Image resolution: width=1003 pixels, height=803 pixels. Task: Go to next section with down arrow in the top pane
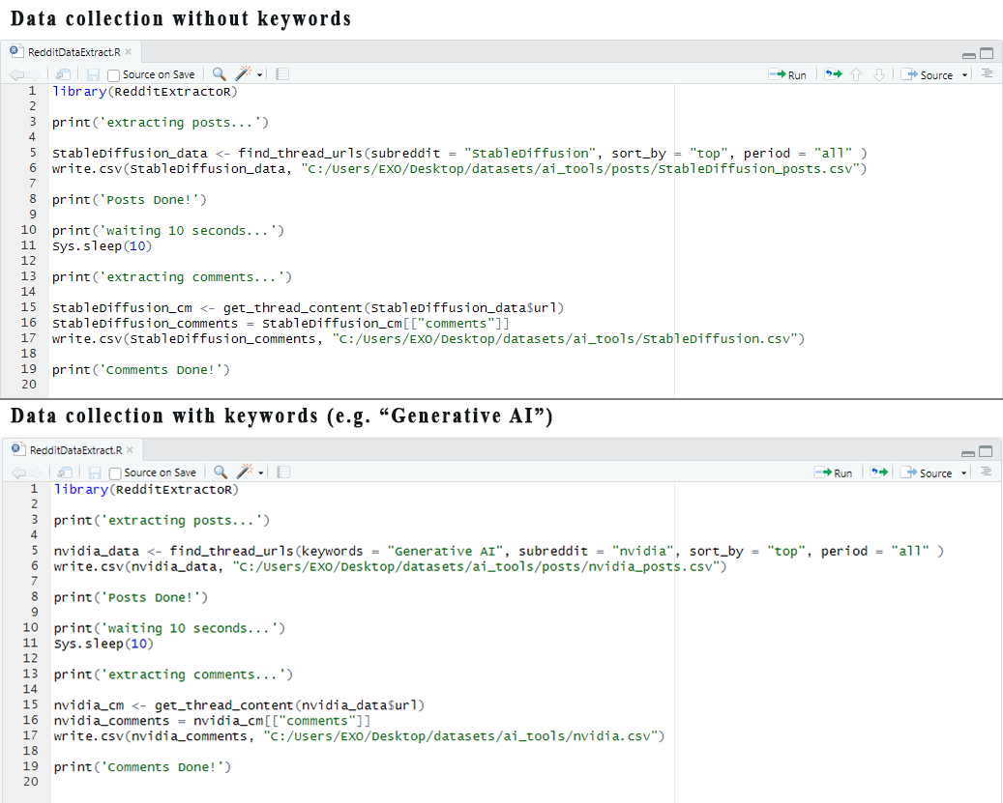pyautogui.click(x=879, y=74)
